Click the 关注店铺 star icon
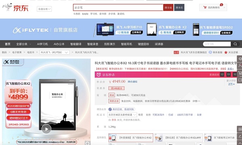The width and height of the screenshot is (242, 145). 226,53
